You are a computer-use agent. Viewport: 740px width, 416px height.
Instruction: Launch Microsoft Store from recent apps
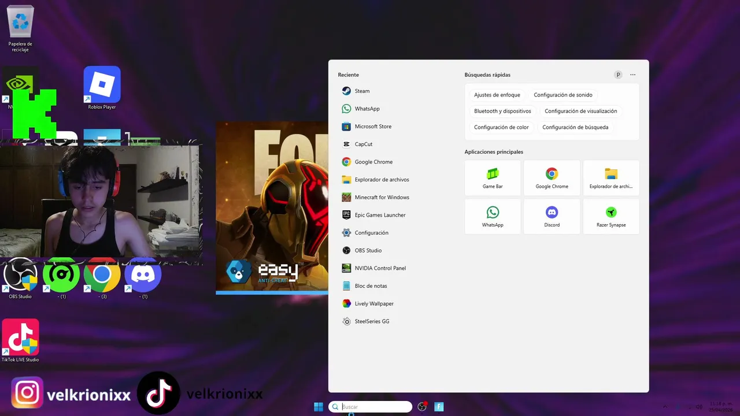click(396, 127)
